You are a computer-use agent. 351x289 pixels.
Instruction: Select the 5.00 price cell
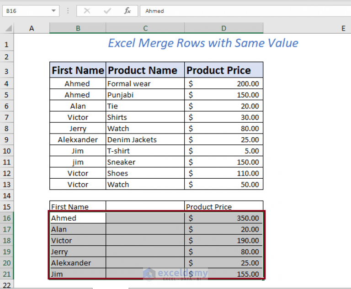224,151
